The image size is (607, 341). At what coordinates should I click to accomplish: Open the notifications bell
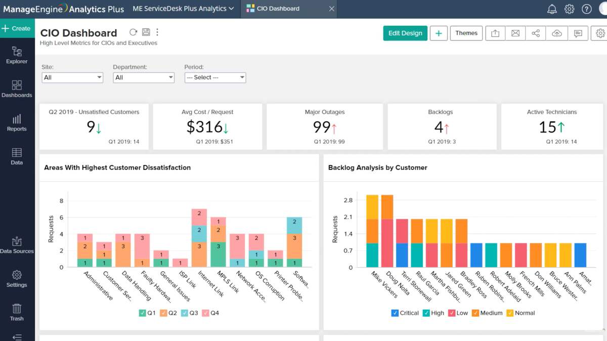[552, 9]
